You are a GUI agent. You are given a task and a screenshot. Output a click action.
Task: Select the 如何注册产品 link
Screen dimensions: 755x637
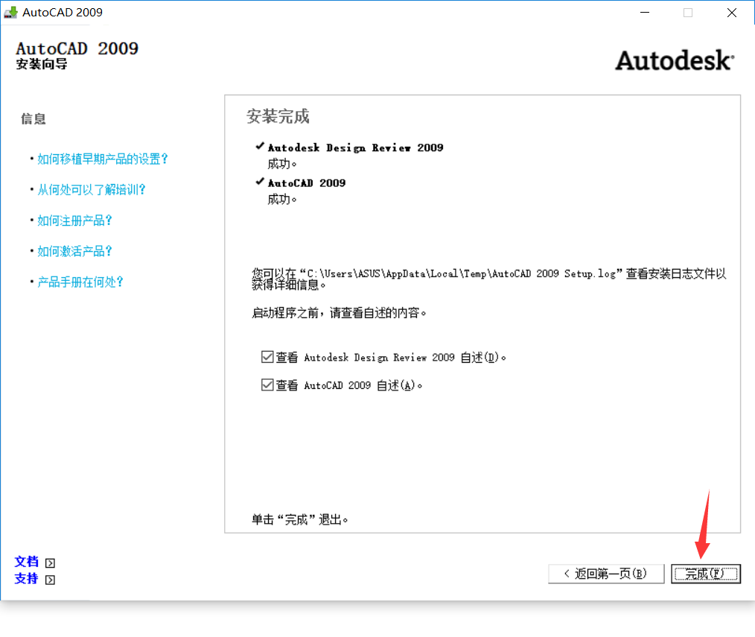74,221
